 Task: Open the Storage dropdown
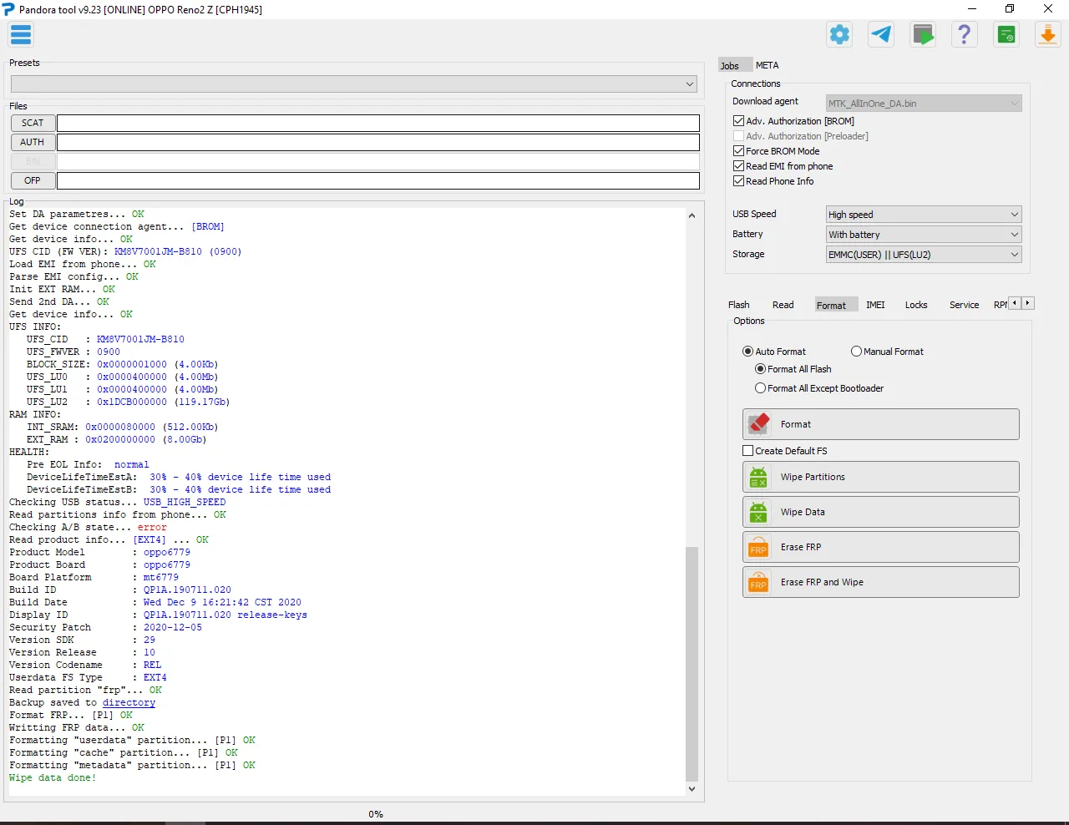[x=923, y=255]
